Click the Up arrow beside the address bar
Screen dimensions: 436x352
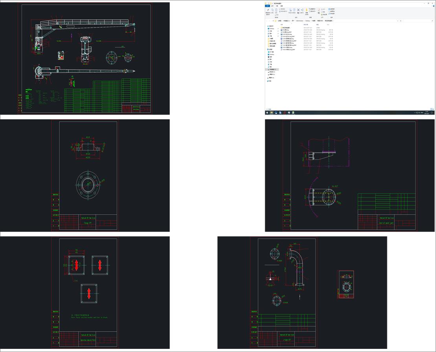pos(273,21)
